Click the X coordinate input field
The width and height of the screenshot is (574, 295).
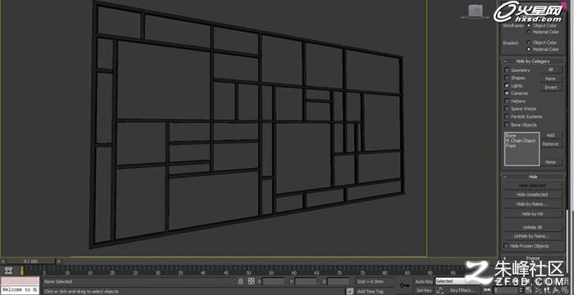(273, 281)
